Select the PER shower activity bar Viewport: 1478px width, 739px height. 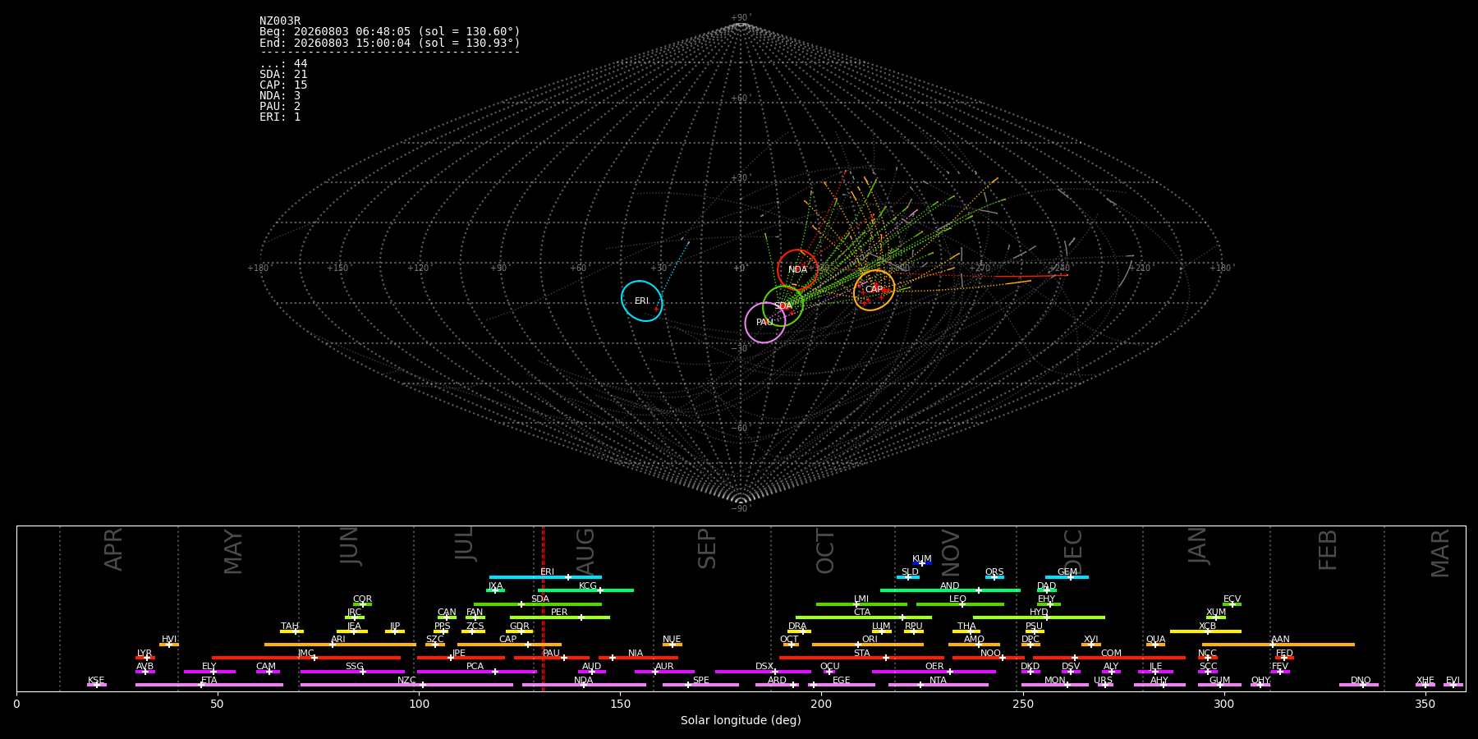click(x=560, y=617)
